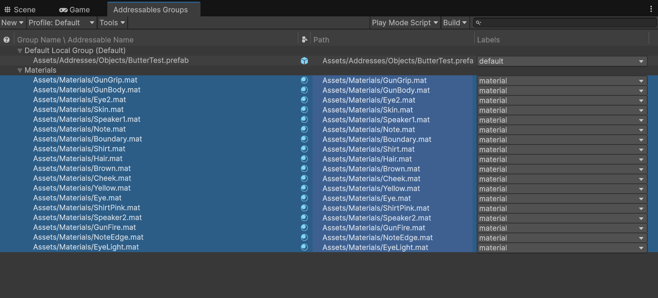658x298 pixels.
Task: Select the Assets/Materials/GunGrip.mat addressable name
Action: tap(85, 80)
